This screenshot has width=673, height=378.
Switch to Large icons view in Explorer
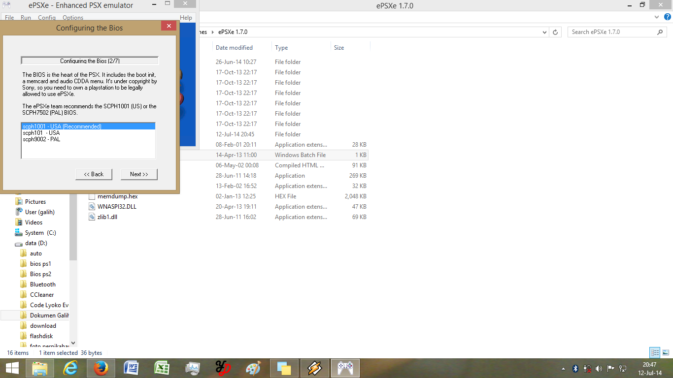click(x=666, y=352)
